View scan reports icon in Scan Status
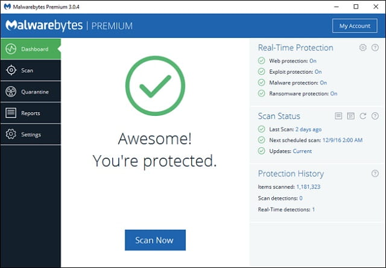The width and height of the screenshot is (386, 268). [338, 116]
